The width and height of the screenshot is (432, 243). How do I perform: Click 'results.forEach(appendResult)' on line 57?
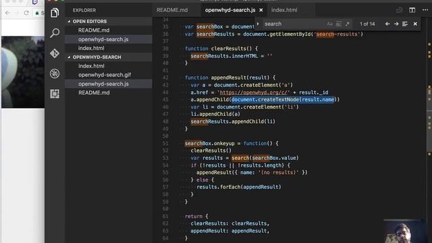point(238,187)
